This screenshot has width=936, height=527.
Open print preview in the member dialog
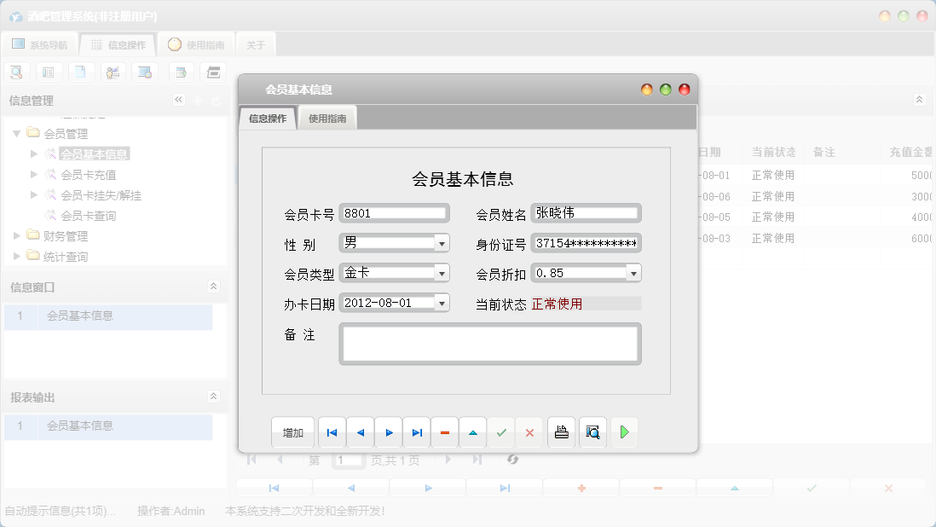tap(592, 432)
